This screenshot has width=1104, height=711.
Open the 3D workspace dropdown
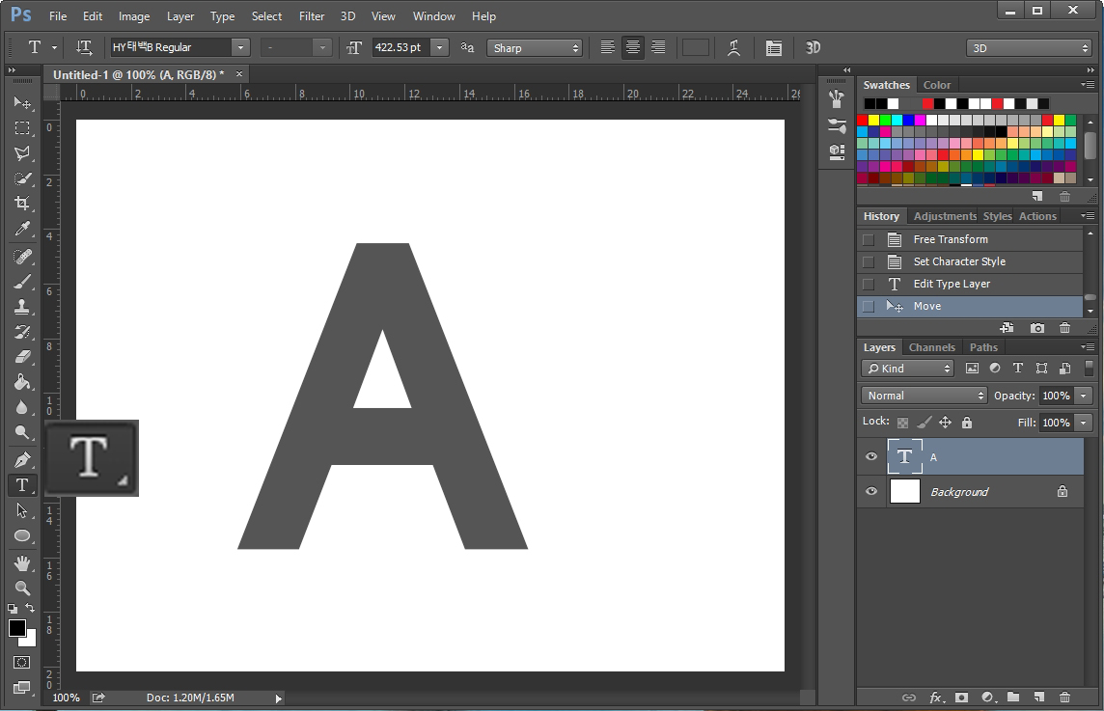pos(1030,48)
